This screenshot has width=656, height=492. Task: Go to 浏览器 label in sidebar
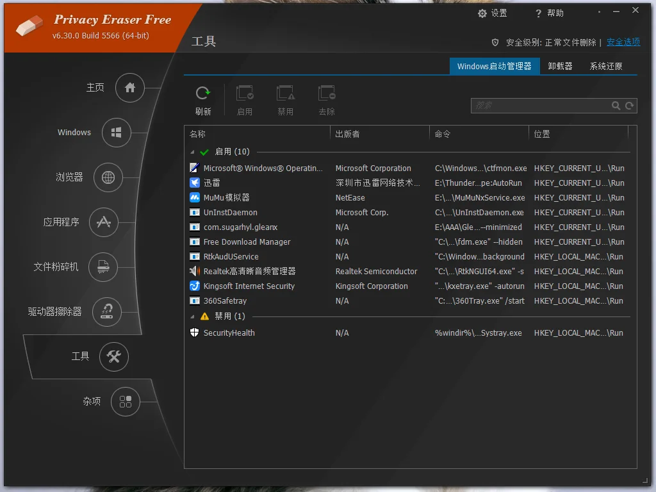[x=69, y=177]
